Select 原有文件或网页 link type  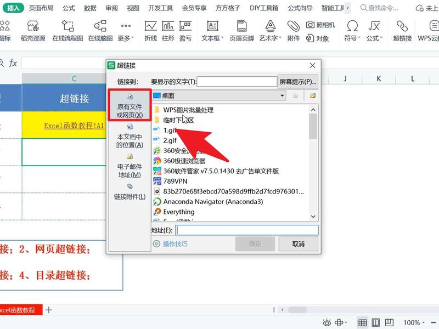(x=130, y=105)
